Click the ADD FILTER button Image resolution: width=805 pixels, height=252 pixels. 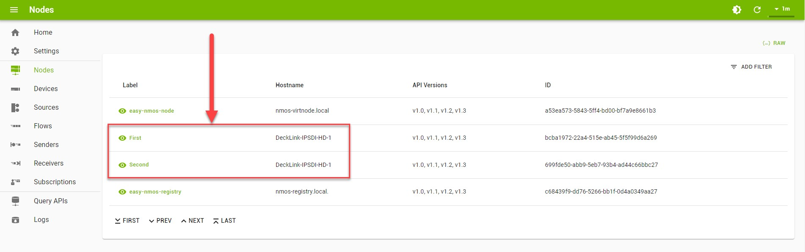point(751,67)
